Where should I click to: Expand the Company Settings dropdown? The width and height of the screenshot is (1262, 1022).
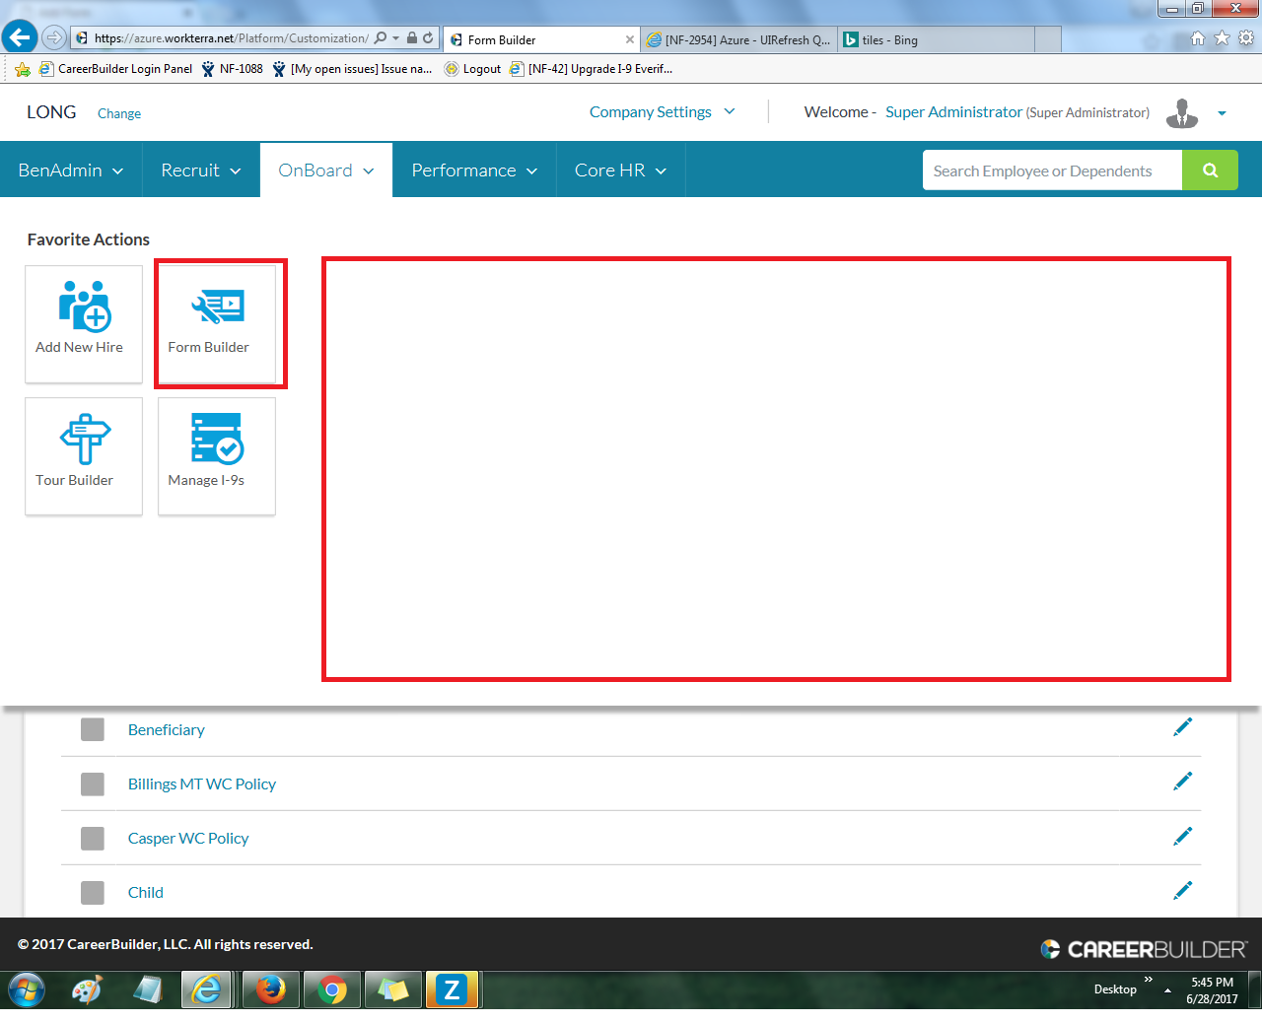coord(662,112)
